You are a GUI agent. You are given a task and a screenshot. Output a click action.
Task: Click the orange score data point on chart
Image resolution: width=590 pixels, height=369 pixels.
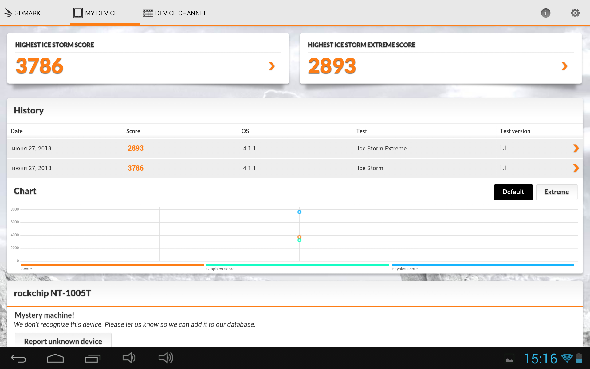299,237
